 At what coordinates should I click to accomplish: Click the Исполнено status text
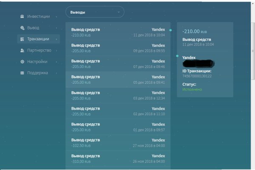(192, 90)
